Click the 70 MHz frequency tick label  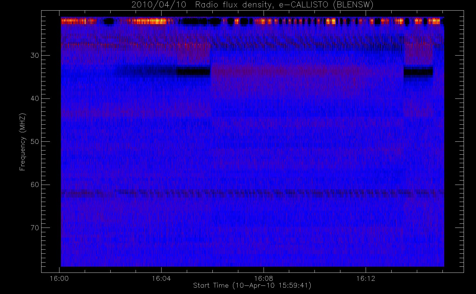[34, 228]
